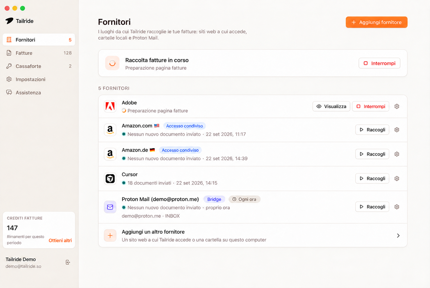This screenshot has width=430, height=288.
Task: Click the Raccolta in corso spinner icon
Action: (x=112, y=63)
